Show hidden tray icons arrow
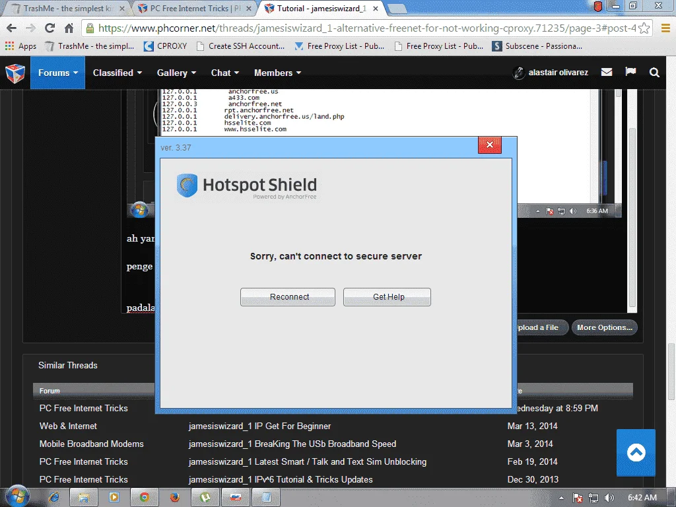 coord(561,498)
